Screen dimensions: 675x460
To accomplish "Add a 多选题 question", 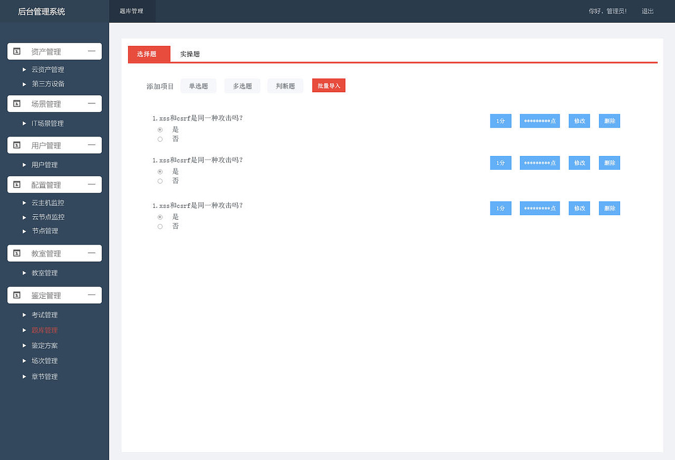I will pyautogui.click(x=242, y=86).
